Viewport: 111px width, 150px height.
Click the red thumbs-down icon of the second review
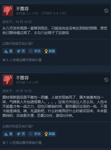(x=8, y=80)
